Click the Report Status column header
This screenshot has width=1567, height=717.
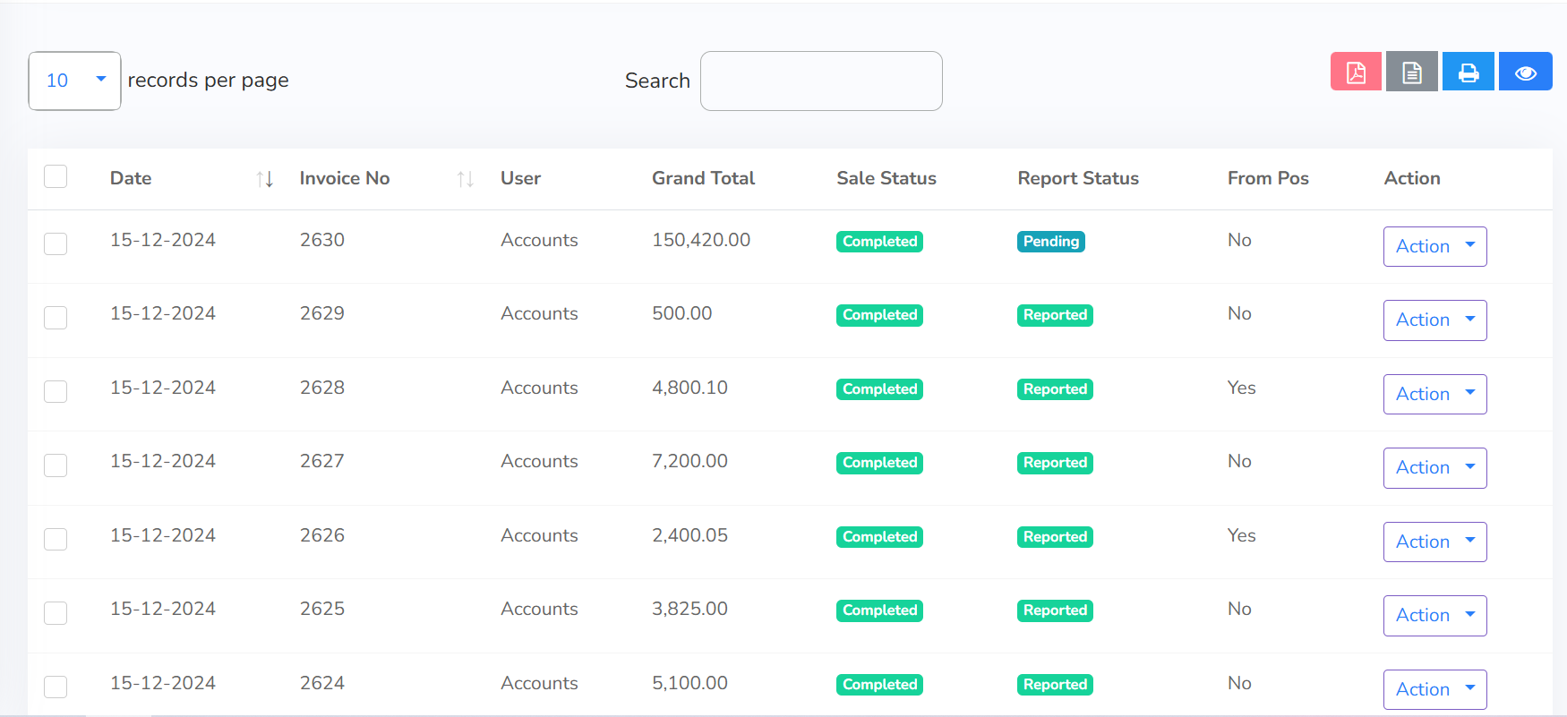tap(1078, 178)
